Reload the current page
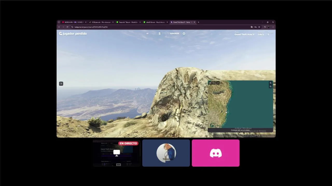This screenshot has height=186, width=332. tap(67, 27)
